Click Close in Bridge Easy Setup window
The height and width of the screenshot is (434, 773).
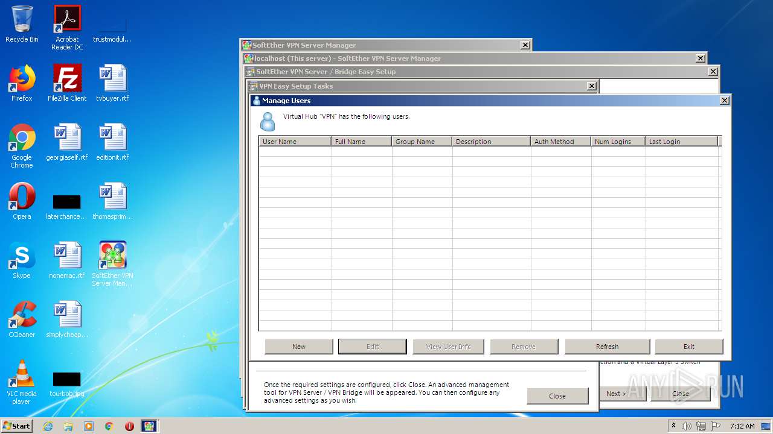pyautogui.click(x=681, y=394)
